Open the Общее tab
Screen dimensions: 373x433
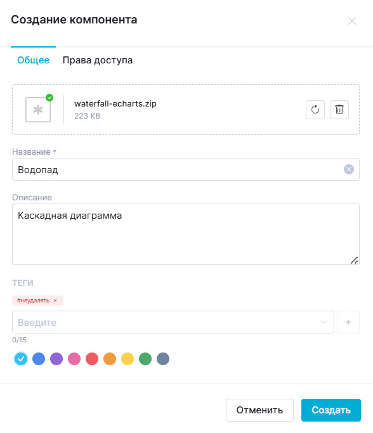point(34,60)
